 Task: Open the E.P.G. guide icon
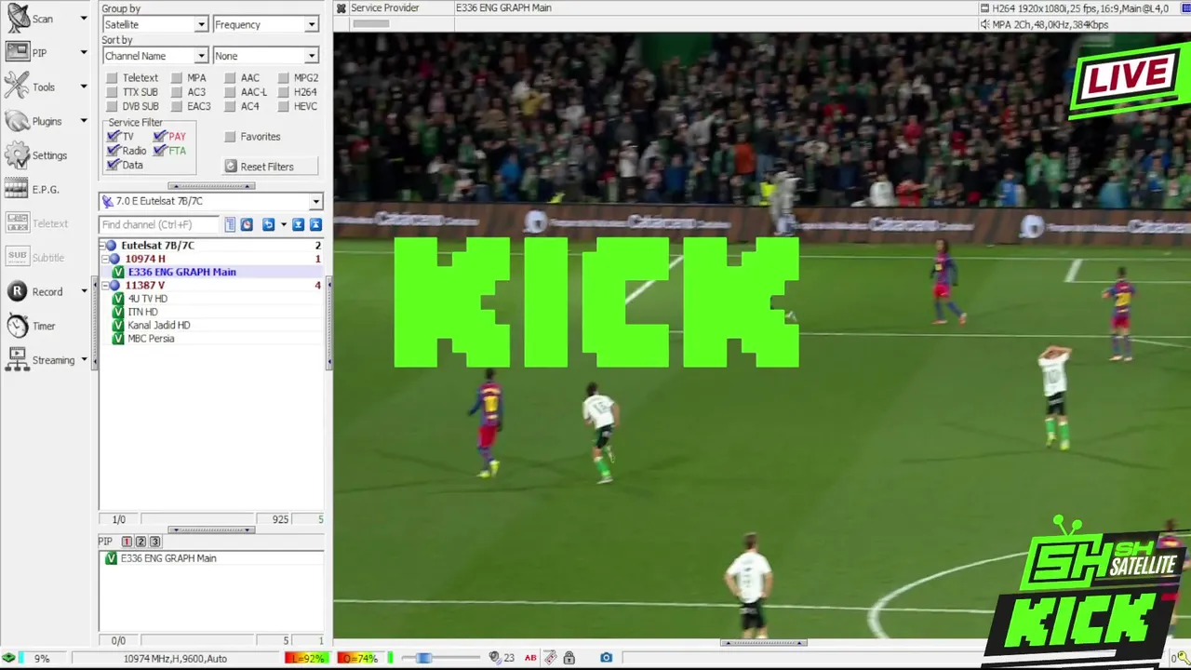pyautogui.click(x=17, y=189)
